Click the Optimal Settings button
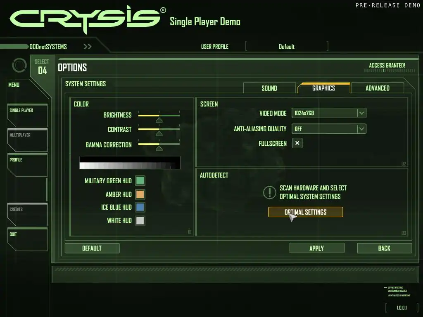The image size is (423, 317). [306, 212]
